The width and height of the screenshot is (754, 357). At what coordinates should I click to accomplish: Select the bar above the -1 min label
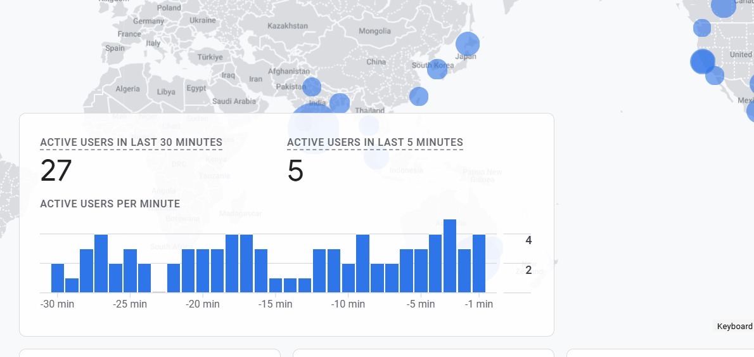tap(479, 263)
